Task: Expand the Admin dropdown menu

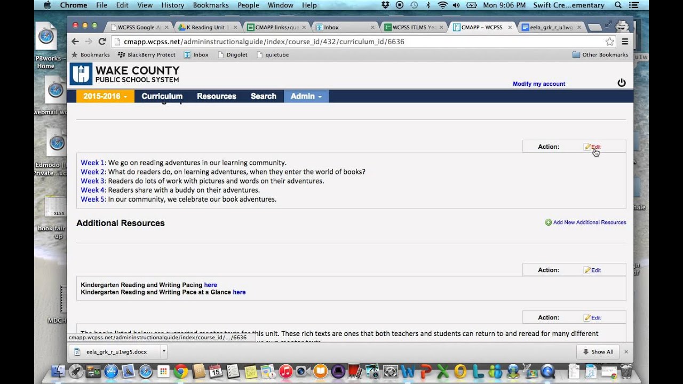Action: click(x=306, y=97)
